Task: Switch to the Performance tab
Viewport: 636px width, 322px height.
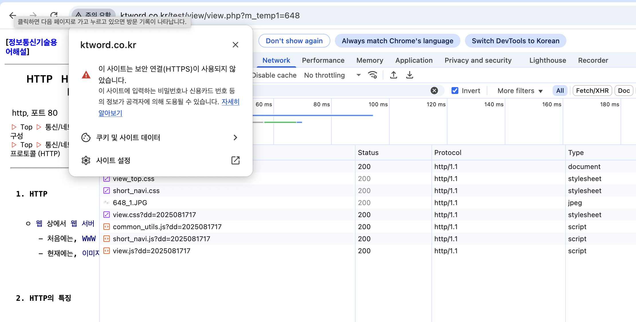Action: (x=323, y=60)
